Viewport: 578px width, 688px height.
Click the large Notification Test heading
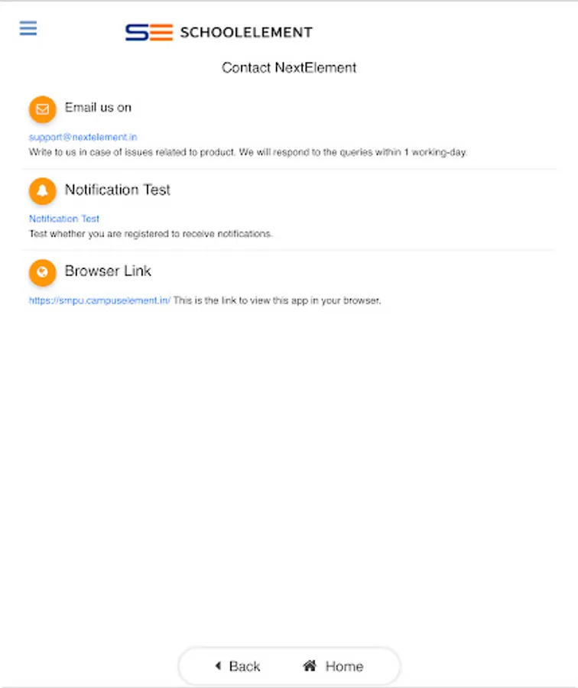point(117,190)
